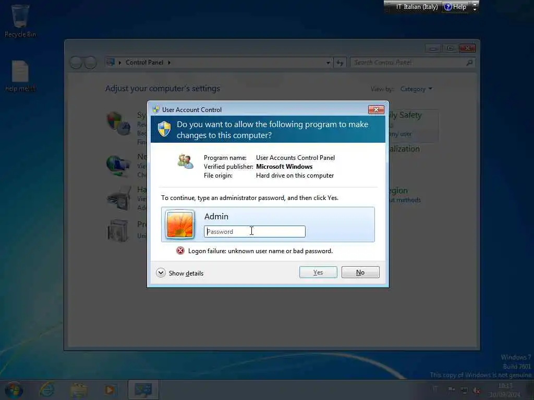Click System and Security icon in Control Panel
Image resolution: width=534 pixels, height=400 pixels.
click(x=118, y=123)
